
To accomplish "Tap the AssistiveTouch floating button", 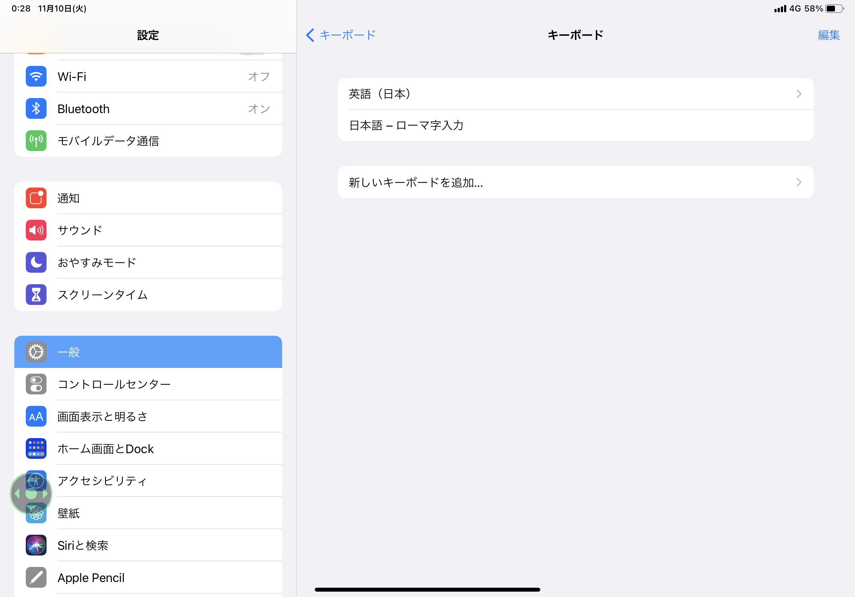I will tap(31, 494).
